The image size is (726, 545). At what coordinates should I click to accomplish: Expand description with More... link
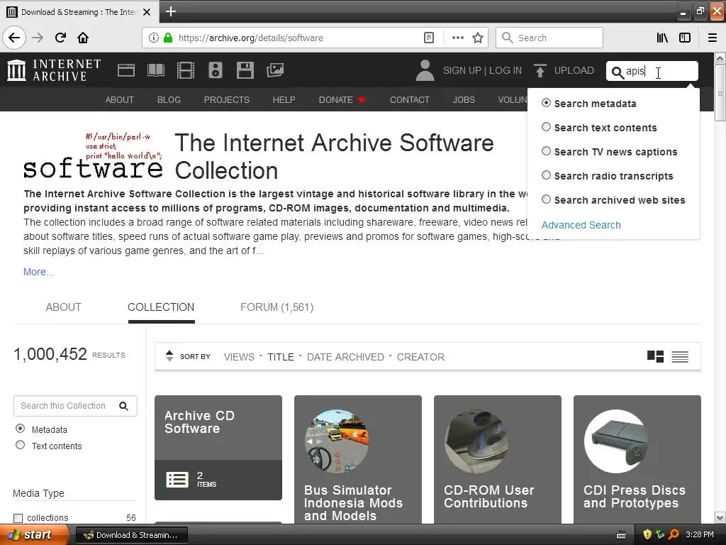[39, 272]
